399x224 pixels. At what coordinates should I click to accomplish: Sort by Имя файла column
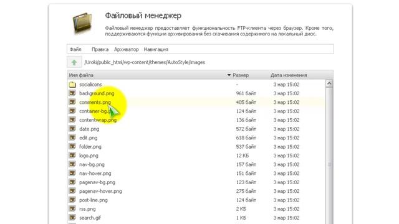coord(81,75)
